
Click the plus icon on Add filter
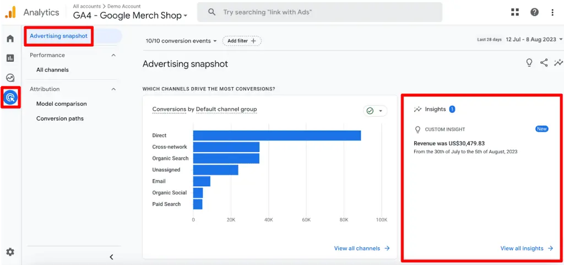point(253,41)
